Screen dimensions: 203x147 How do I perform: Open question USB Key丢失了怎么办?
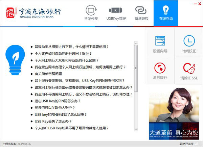[x=53, y=121]
